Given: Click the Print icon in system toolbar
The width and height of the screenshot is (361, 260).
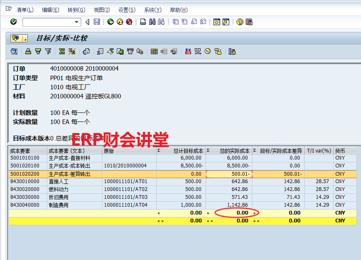Looking at the screenshot, I should click(143, 22).
